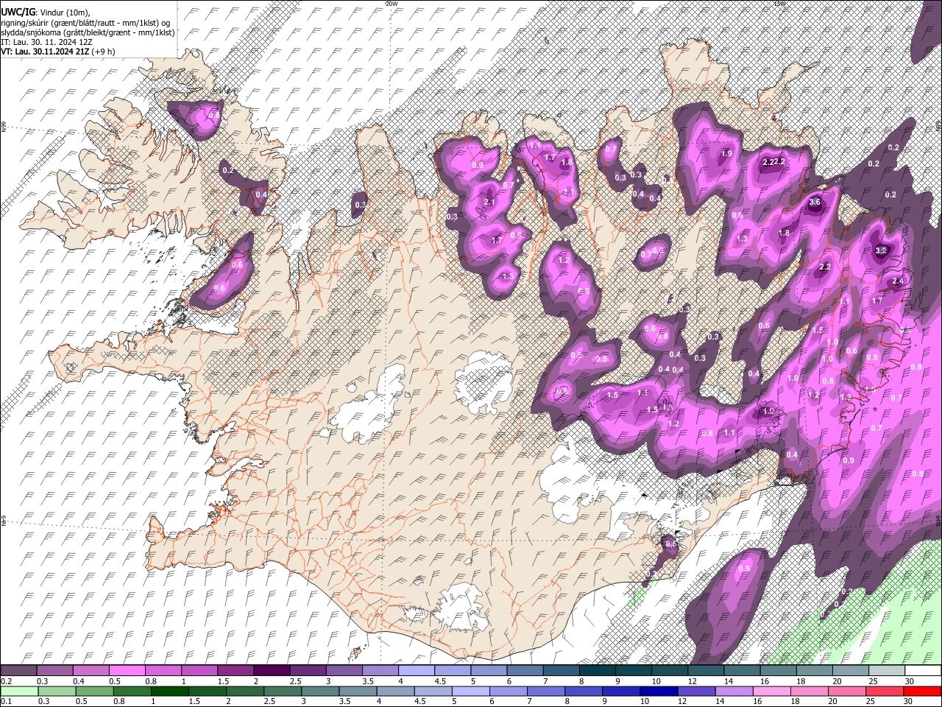This screenshot has height=707, width=942.
Task: Click the 'VT: Lau. 30.11.2024 21Z (+9 h)' line
Action: (x=58, y=52)
